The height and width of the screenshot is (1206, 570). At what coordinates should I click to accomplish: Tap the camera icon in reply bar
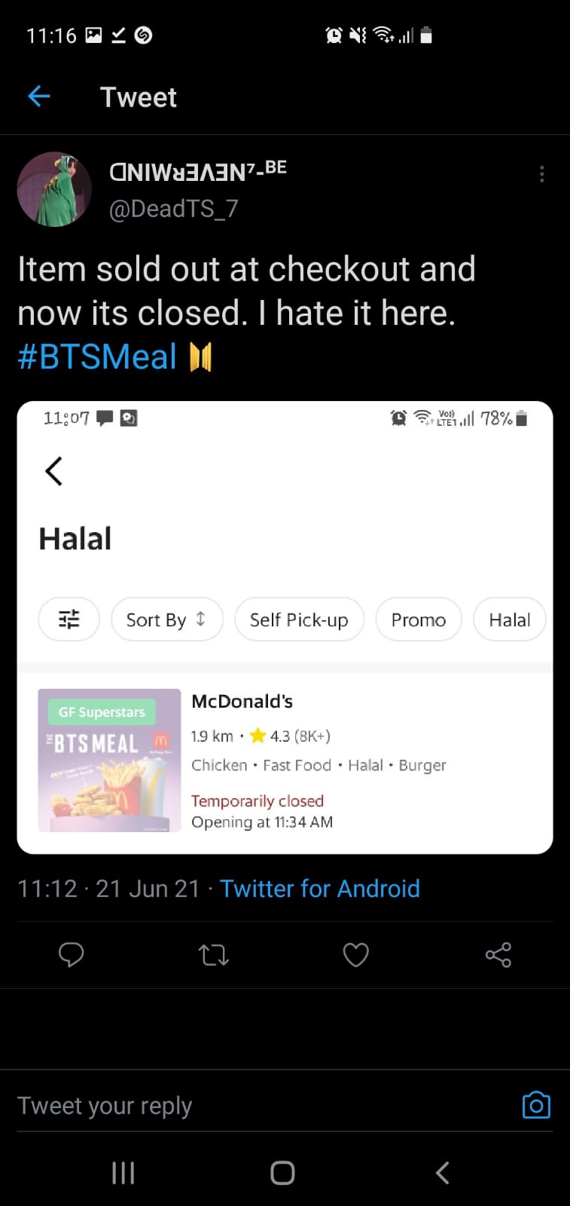536,1105
